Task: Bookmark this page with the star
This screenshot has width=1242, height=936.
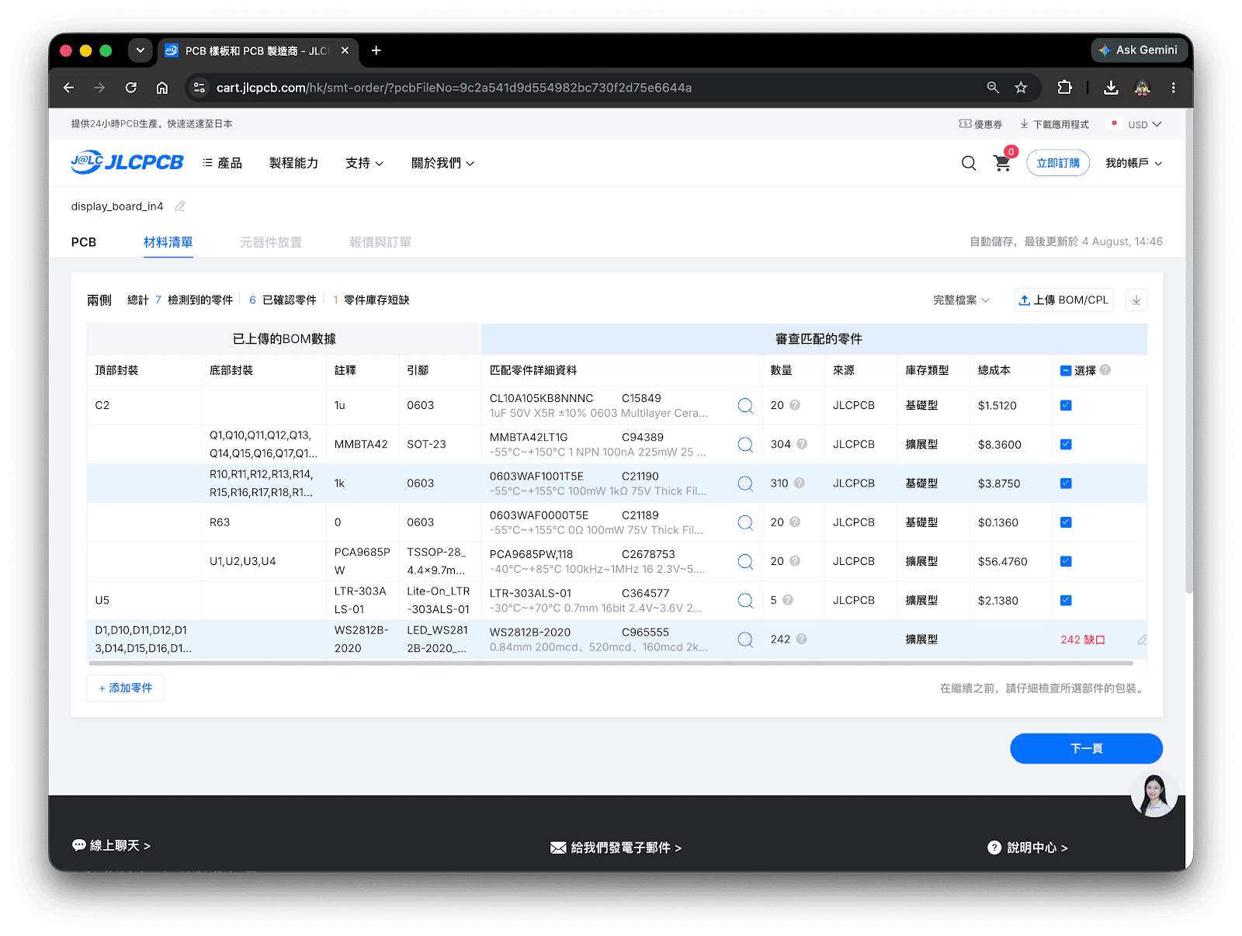Action: click(x=1021, y=88)
